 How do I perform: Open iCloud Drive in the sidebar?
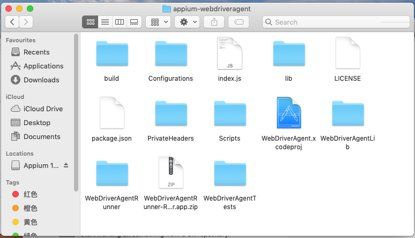(x=36, y=109)
